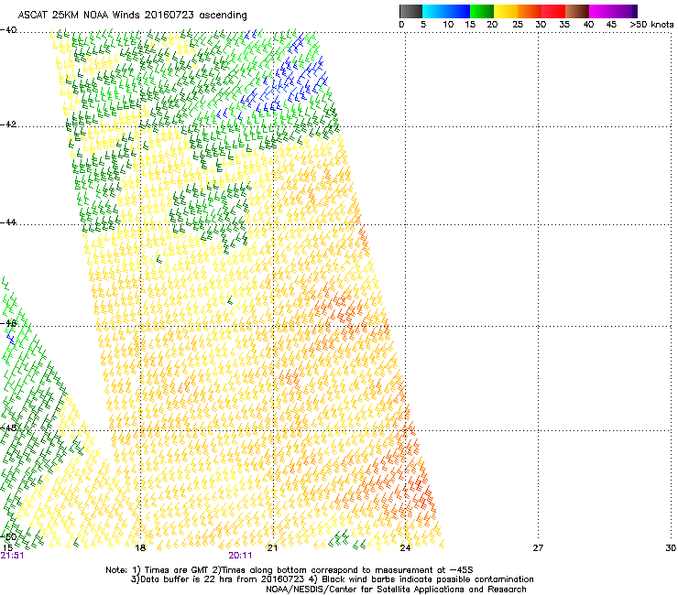Click legend tick label 10

(448, 25)
